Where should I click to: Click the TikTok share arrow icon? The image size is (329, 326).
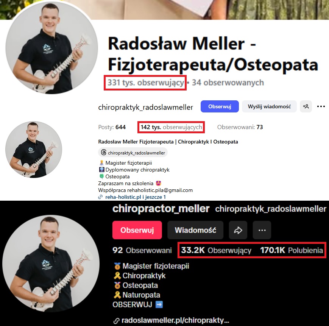click(x=238, y=230)
